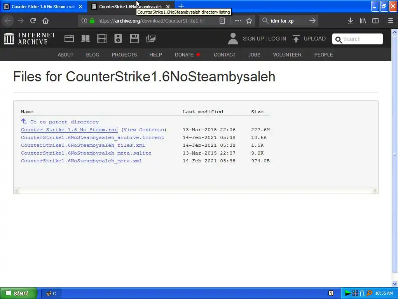Toggle reader view in address bar
398x299 pixels.
(222, 21)
